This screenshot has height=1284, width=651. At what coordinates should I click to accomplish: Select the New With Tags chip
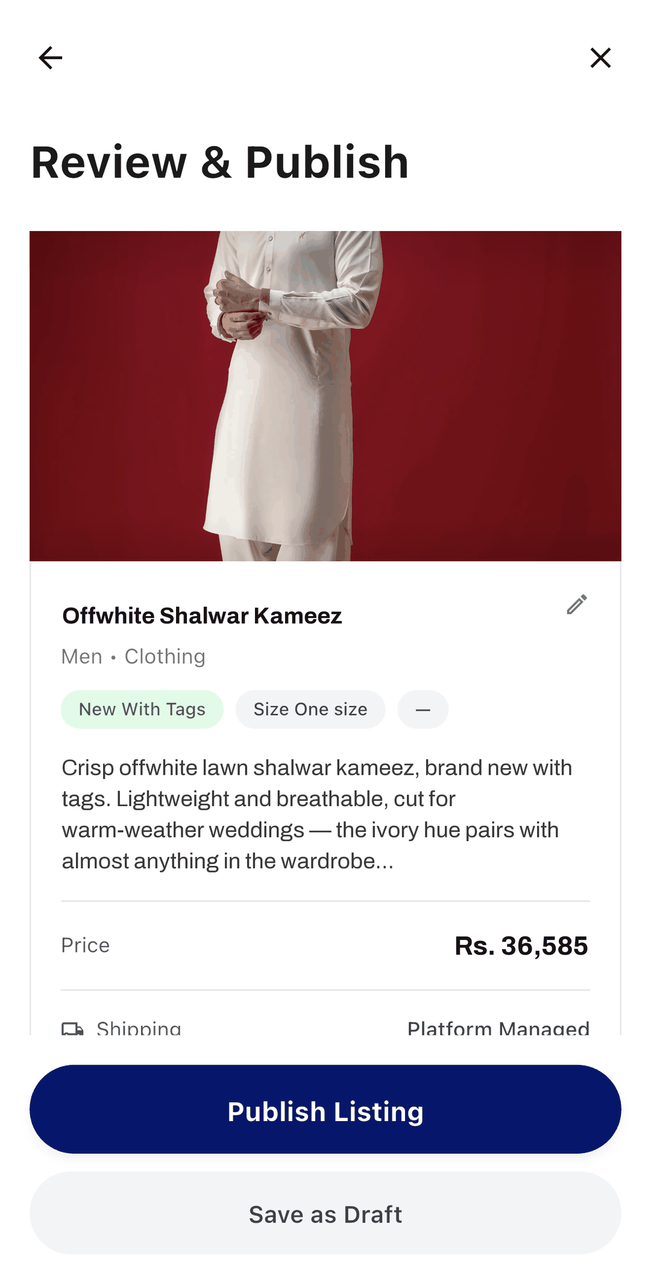(x=142, y=710)
